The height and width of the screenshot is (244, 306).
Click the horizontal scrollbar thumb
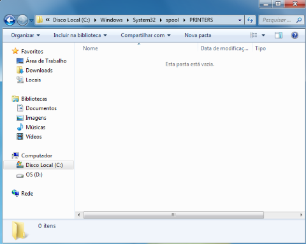(x=173, y=215)
